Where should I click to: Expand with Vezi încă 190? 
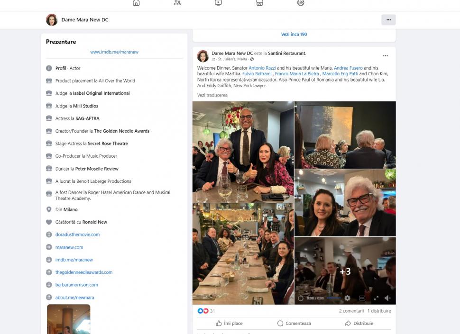tap(294, 34)
